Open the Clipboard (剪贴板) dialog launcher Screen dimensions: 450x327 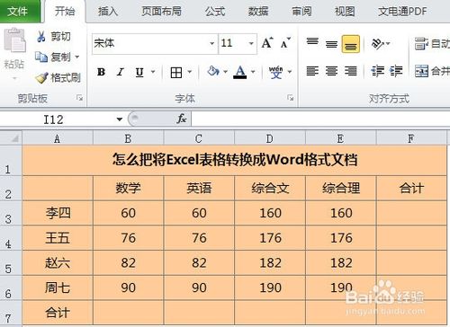tap(79, 98)
